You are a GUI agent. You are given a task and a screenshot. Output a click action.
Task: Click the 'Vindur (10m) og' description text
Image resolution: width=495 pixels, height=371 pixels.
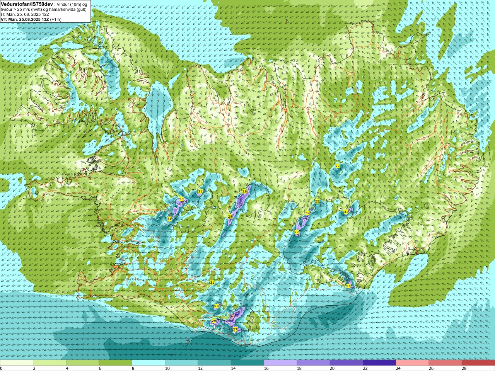72,4
